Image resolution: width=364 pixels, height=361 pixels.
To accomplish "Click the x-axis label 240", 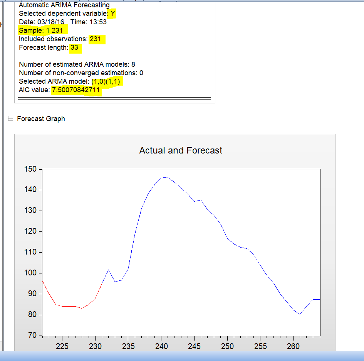I will [x=161, y=346].
